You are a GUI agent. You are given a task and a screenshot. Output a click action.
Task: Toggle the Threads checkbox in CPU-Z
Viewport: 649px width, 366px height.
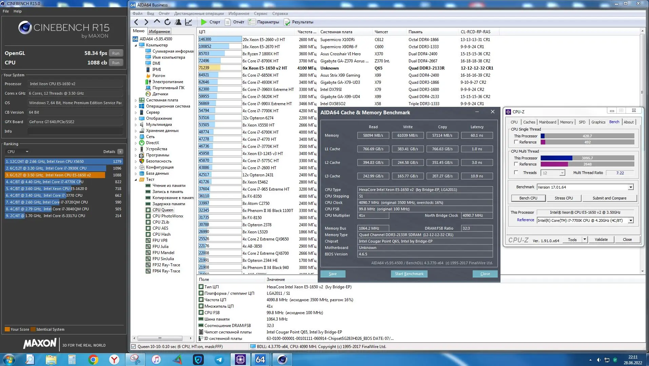click(516, 173)
